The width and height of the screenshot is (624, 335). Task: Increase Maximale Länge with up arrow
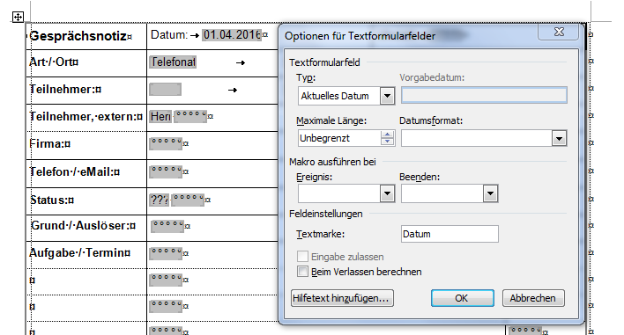pos(387,135)
